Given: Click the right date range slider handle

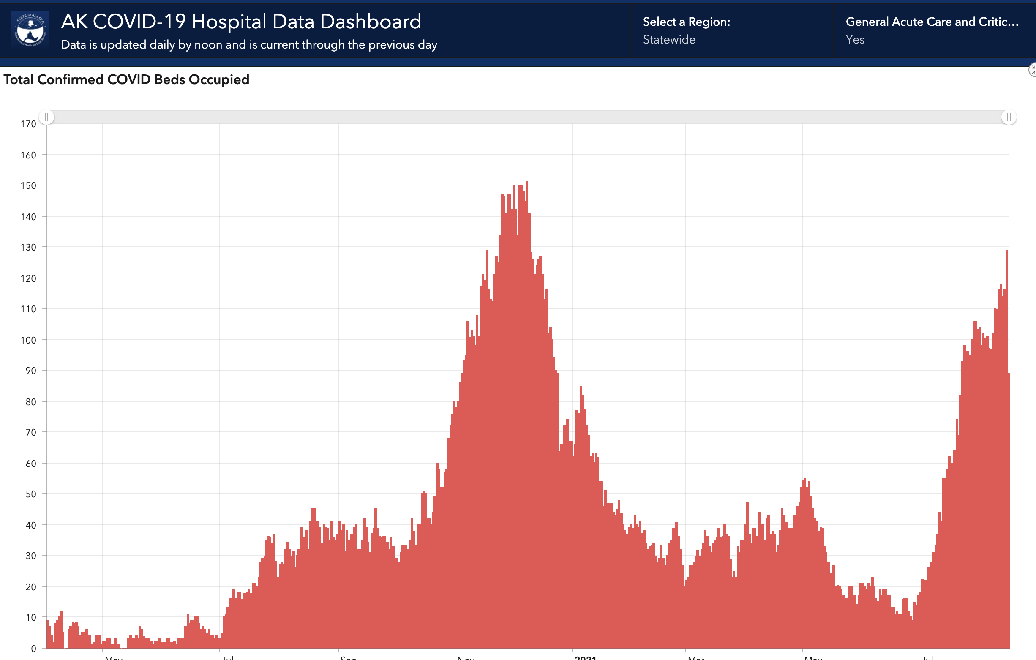Looking at the screenshot, I should tap(1009, 117).
